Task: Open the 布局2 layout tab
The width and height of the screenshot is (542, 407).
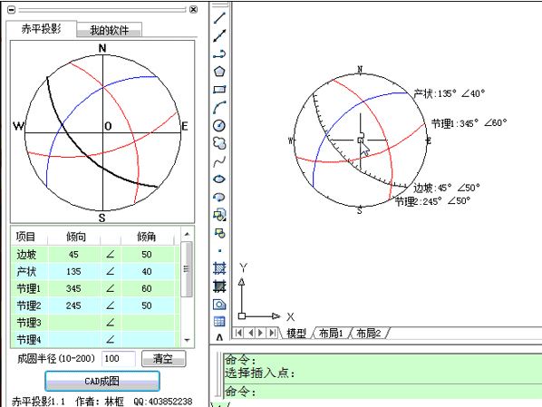Action: pyautogui.click(x=369, y=333)
